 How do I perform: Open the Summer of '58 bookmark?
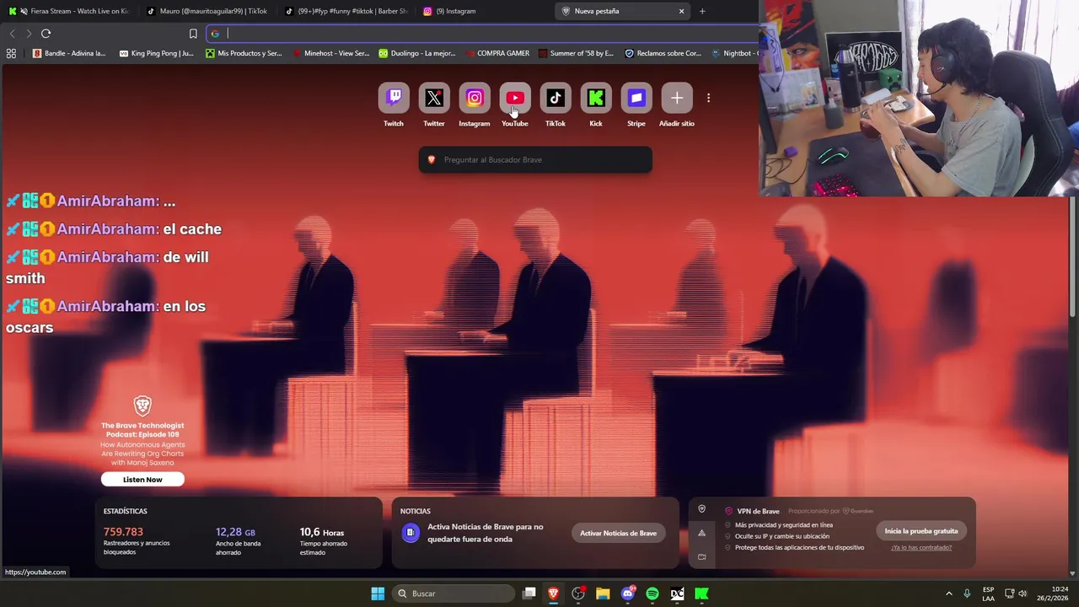click(x=576, y=53)
